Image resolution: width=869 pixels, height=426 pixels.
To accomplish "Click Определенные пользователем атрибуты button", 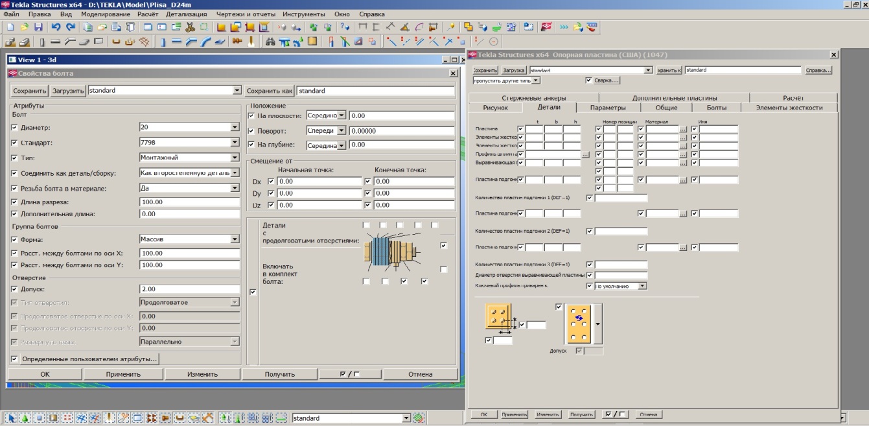I will [89, 359].
